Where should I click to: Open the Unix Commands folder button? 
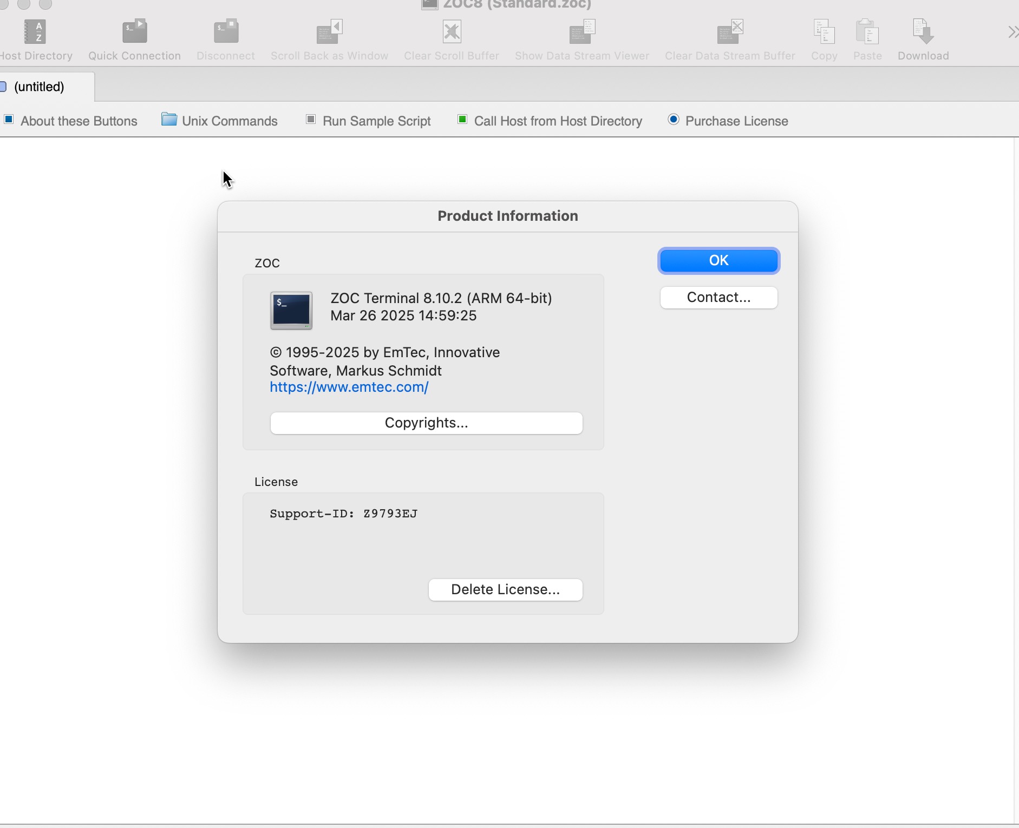pyautogui.click(x=219, y=121)
